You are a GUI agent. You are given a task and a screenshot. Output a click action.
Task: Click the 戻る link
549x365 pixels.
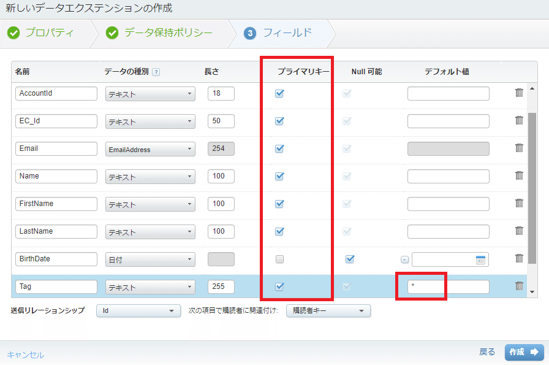(487, 352)
